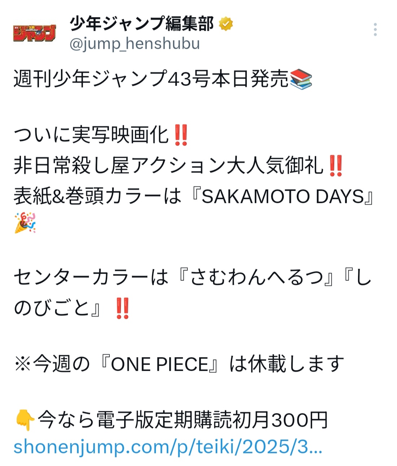This screenshot has height=466, width=397.
Task: Select the 『ONE PIECE』 hiatus notice line
Action: click(x=179, y=364)
